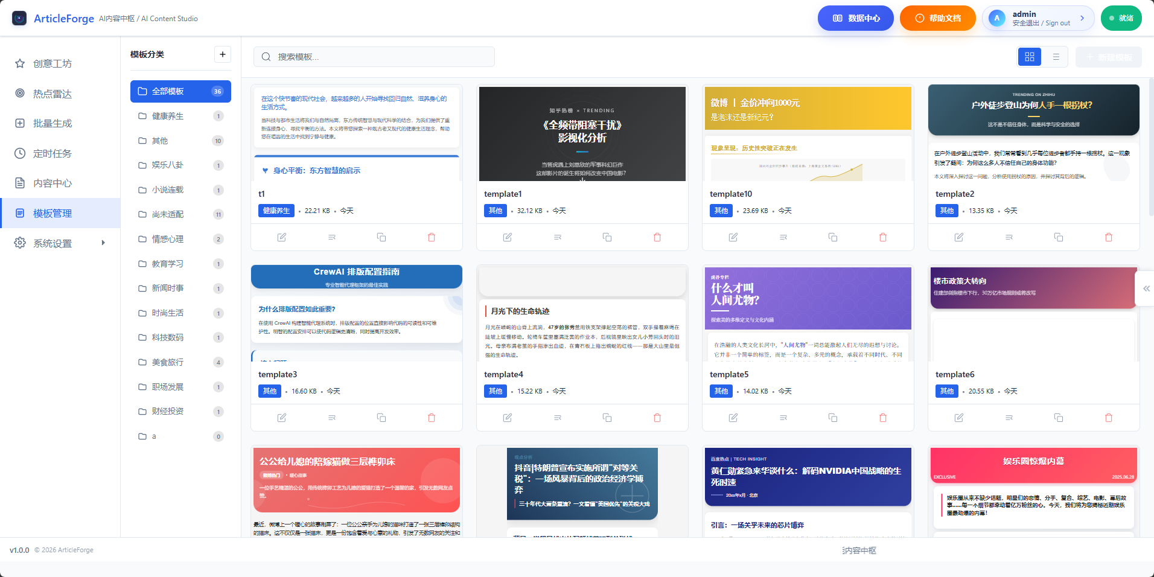Image resolution: width=1154 pixels, height=577 pixels.
Task: Switch to list view of templates
Action: pyautogui.click(x=1056, y=56)
